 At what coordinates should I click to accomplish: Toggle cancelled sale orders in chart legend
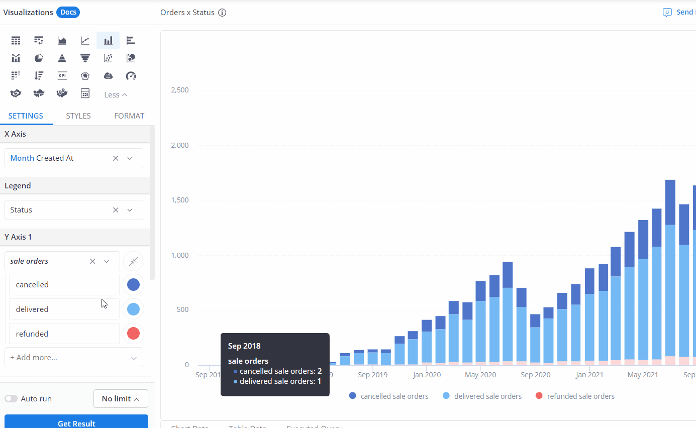(x=388, y=396)
